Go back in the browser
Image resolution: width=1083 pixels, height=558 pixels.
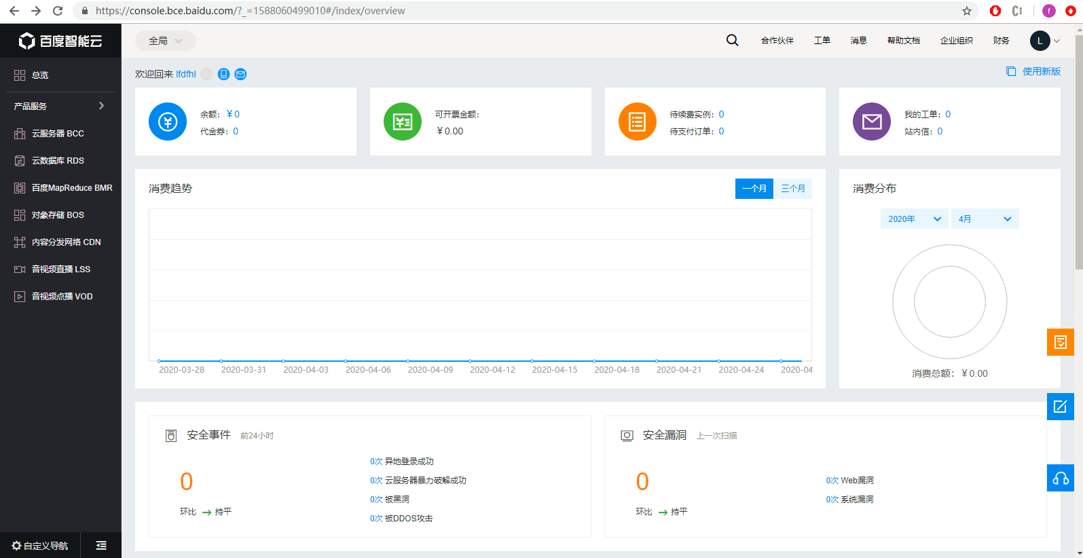[14, 11]
